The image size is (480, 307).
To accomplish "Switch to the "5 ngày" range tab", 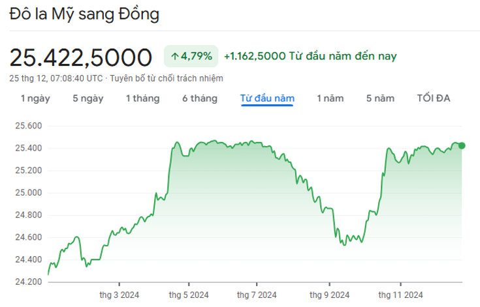I will click(88, 98).
